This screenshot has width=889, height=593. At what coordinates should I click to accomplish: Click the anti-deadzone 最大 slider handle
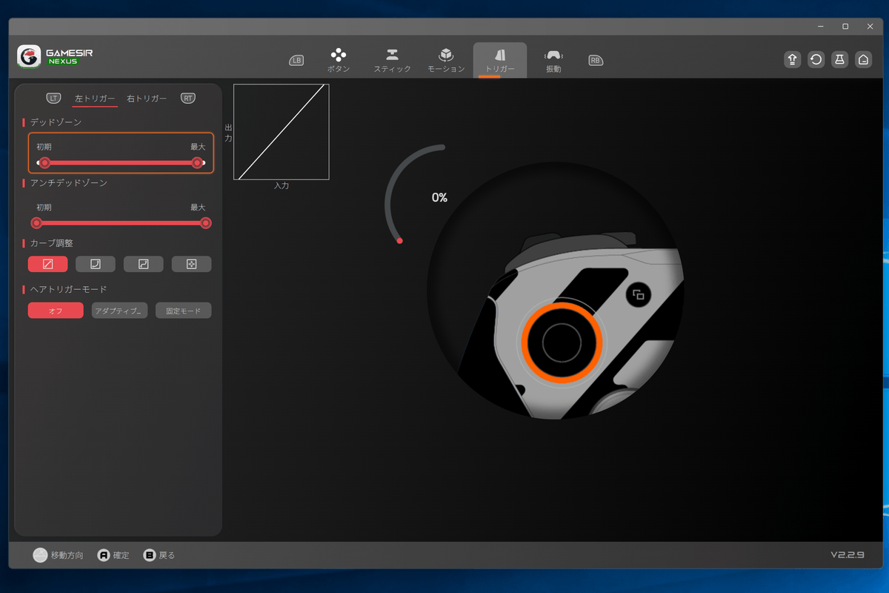coord(206,223)
